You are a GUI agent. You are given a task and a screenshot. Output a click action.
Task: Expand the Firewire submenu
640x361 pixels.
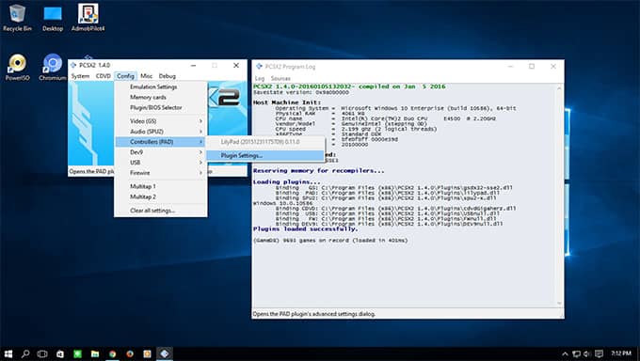click(x=161, y=173)
